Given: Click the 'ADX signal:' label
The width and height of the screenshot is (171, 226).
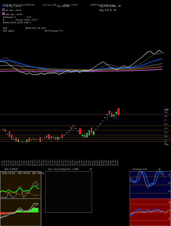Looking at the screenshot, I should (9, 31).
